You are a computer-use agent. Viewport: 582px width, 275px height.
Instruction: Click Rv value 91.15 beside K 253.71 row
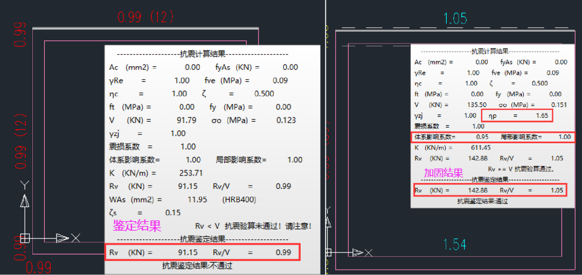tap(188, 186)
